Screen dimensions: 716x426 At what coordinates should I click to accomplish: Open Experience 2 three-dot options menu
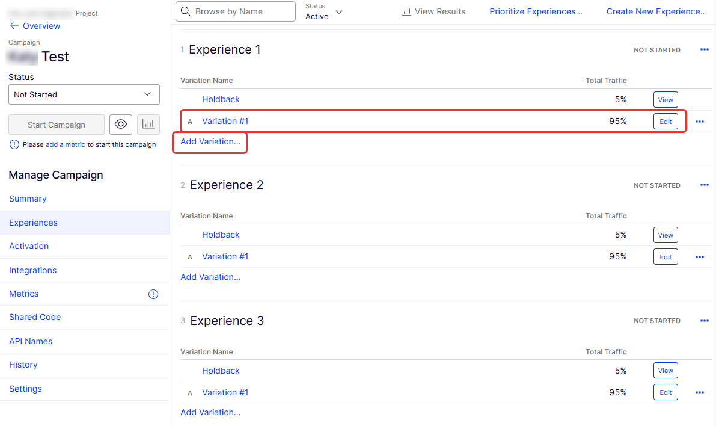(x=704, y=185)
